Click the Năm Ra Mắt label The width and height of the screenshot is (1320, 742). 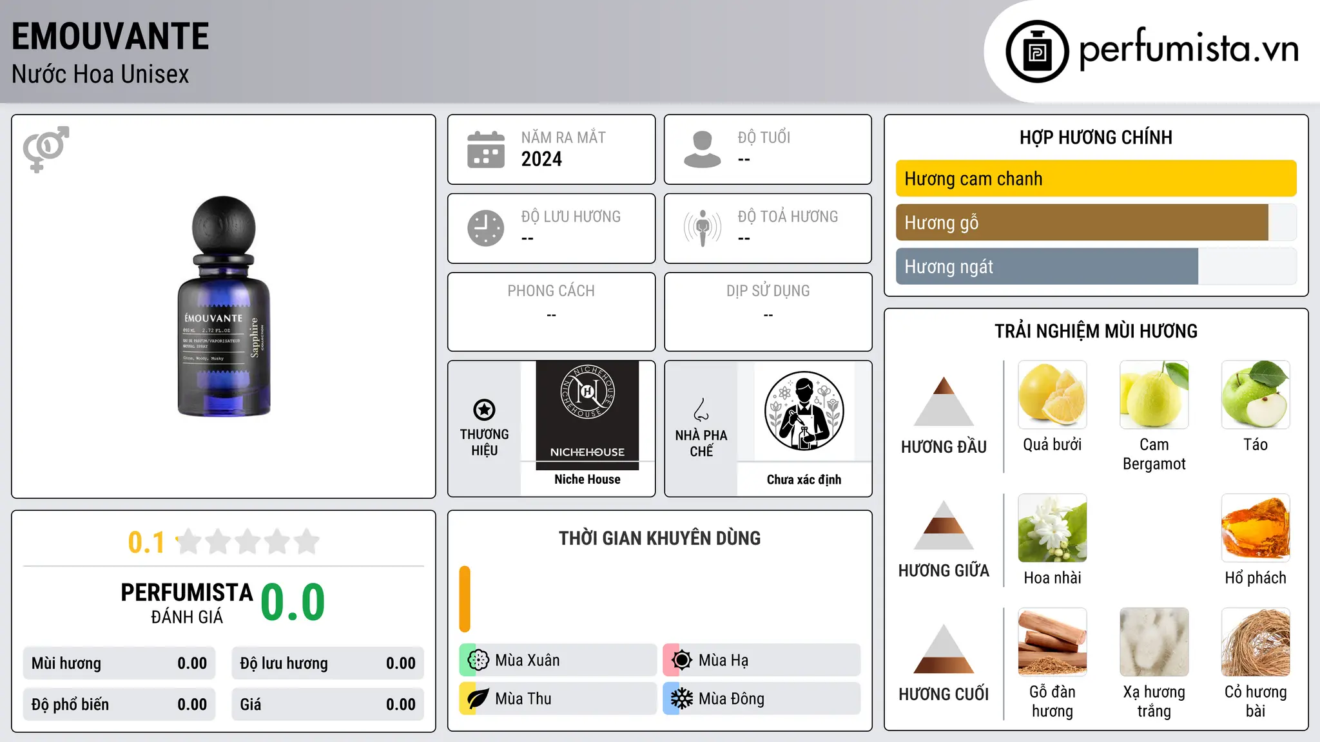[x=563, y=137]
